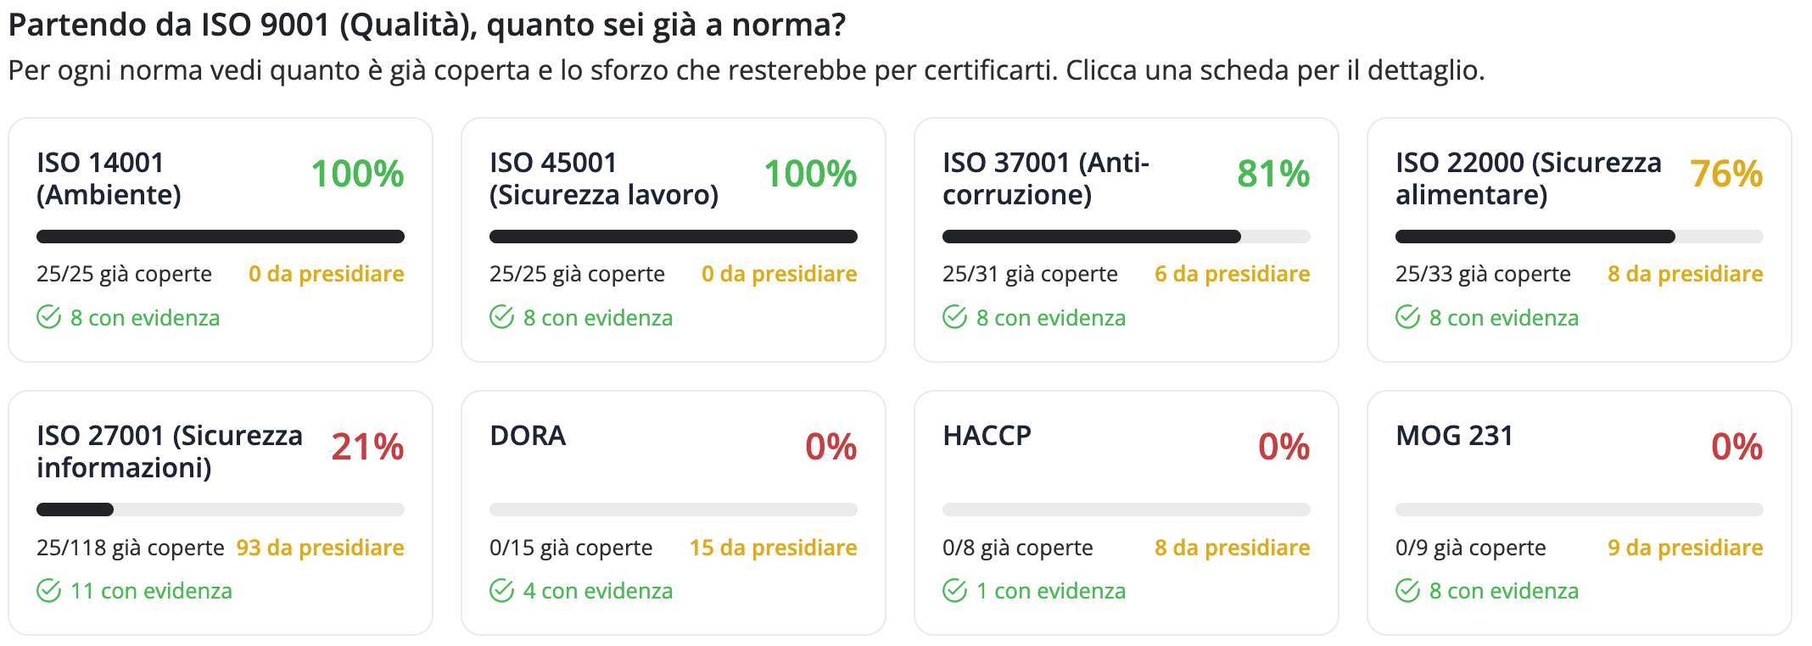This screenshot has width=1812, height=646.
Task: Click '6 da presidiare' in ISO 37001 card
Action: coord(1232,274)
